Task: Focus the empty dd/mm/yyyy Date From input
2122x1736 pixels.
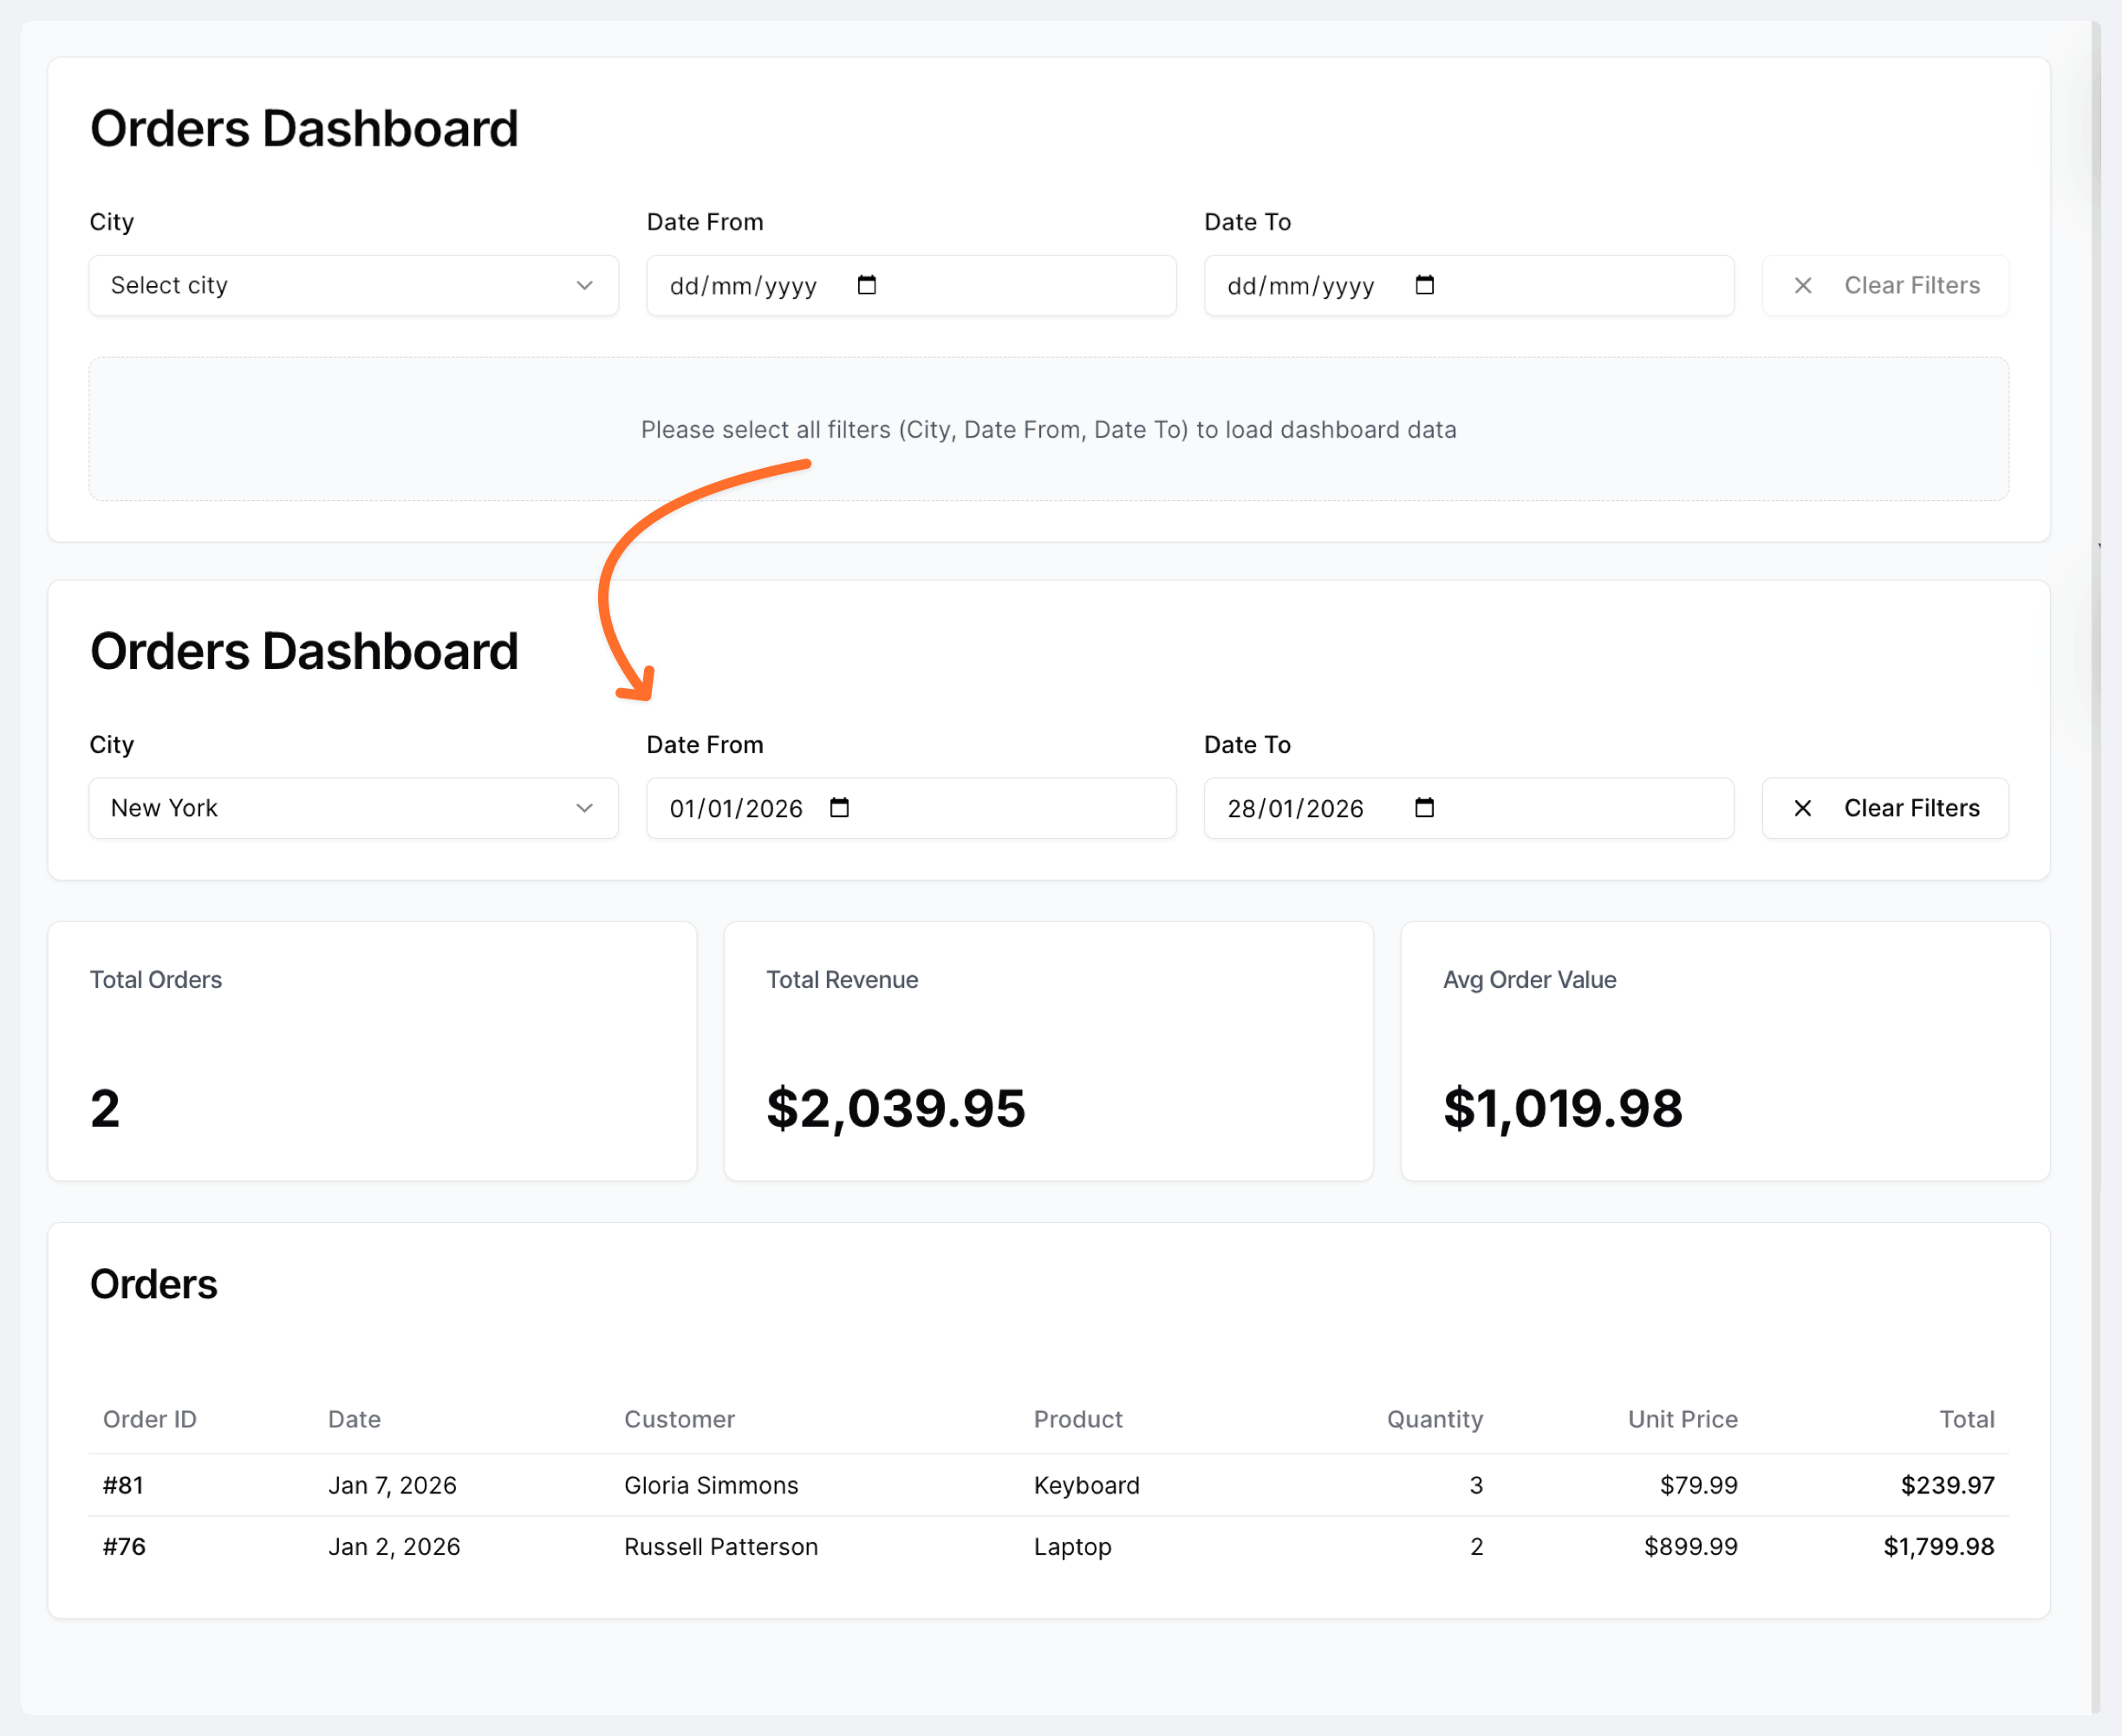Action: click(743, 286)
